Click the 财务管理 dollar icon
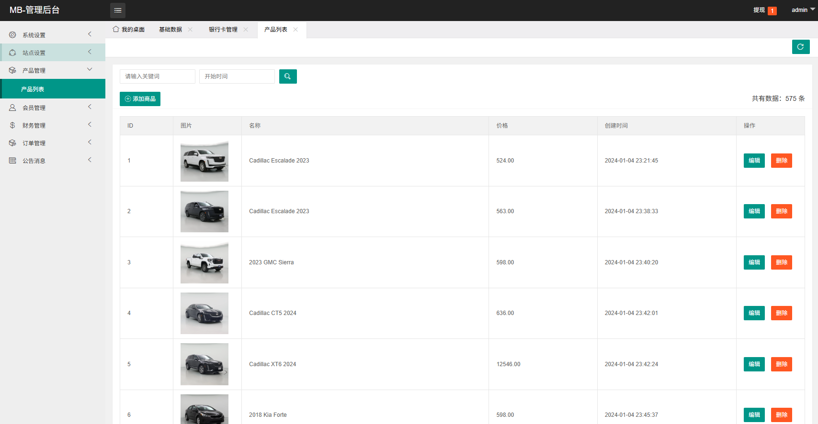Viewport: 818px width, 424px height. tap(12, 125)
